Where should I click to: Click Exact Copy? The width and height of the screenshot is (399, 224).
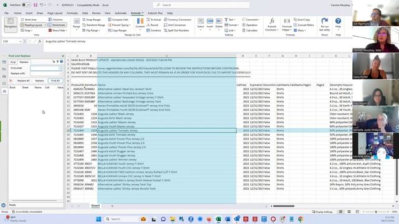[302, 19]
